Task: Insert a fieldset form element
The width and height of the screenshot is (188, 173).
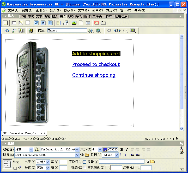Action: click(x=103, y=23)
